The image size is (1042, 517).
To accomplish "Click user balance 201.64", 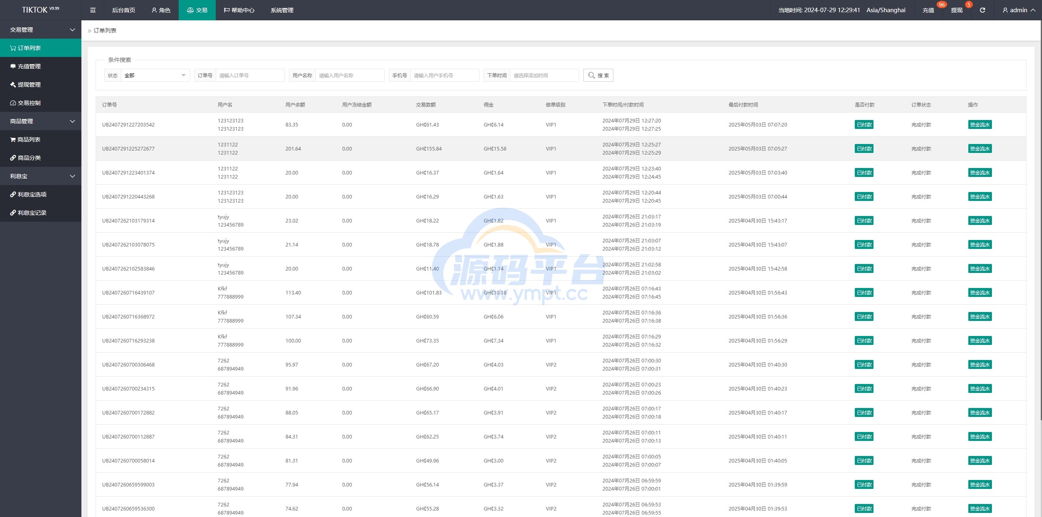I will [x=293, y=148].
